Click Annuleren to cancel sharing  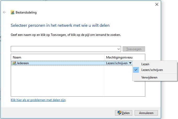tap(148, 113)
